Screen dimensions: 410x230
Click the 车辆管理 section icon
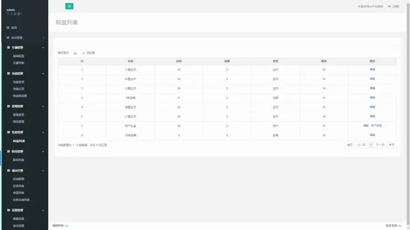pos(8,47)
